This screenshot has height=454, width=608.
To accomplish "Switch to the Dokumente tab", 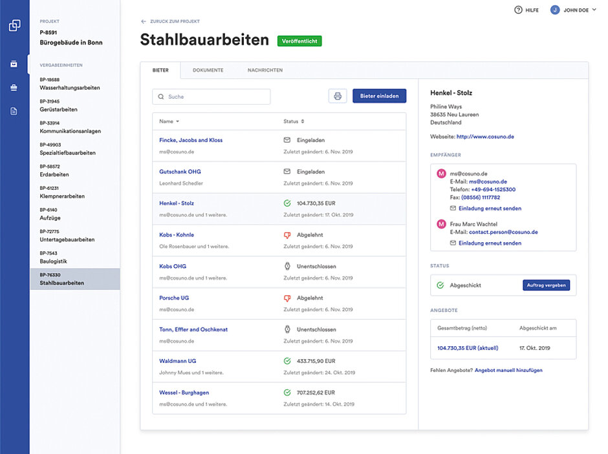I will 208,70.
